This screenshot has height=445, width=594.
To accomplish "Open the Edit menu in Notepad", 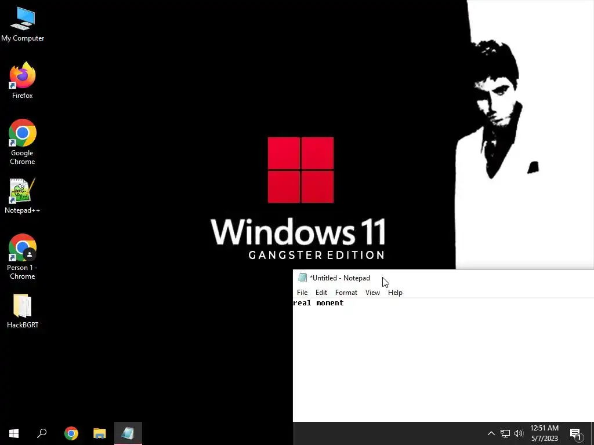I will point(321,293).
